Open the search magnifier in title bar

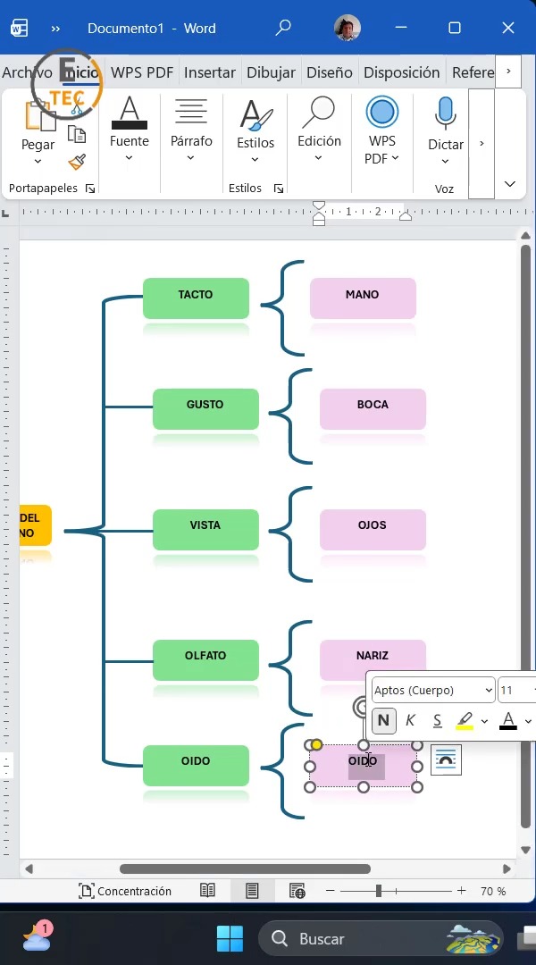click(283, 29)
